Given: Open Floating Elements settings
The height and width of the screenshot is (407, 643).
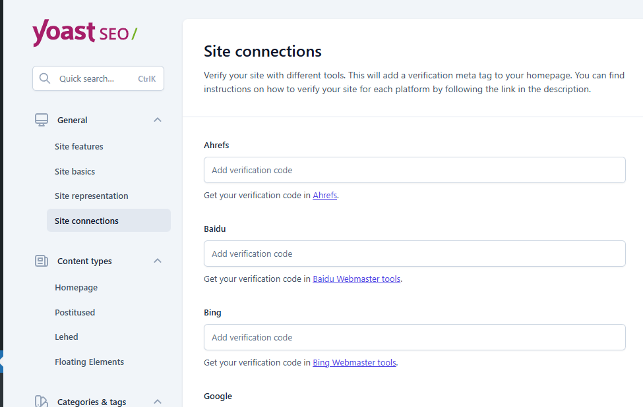Looking at the screenshot, I should tap(89, 362).
